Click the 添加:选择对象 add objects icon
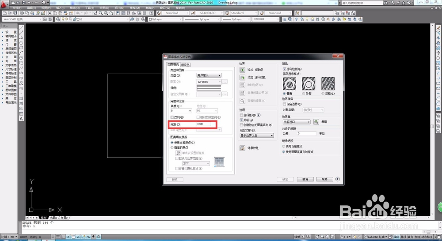442x241 pixels. click(x=242, y=77)
